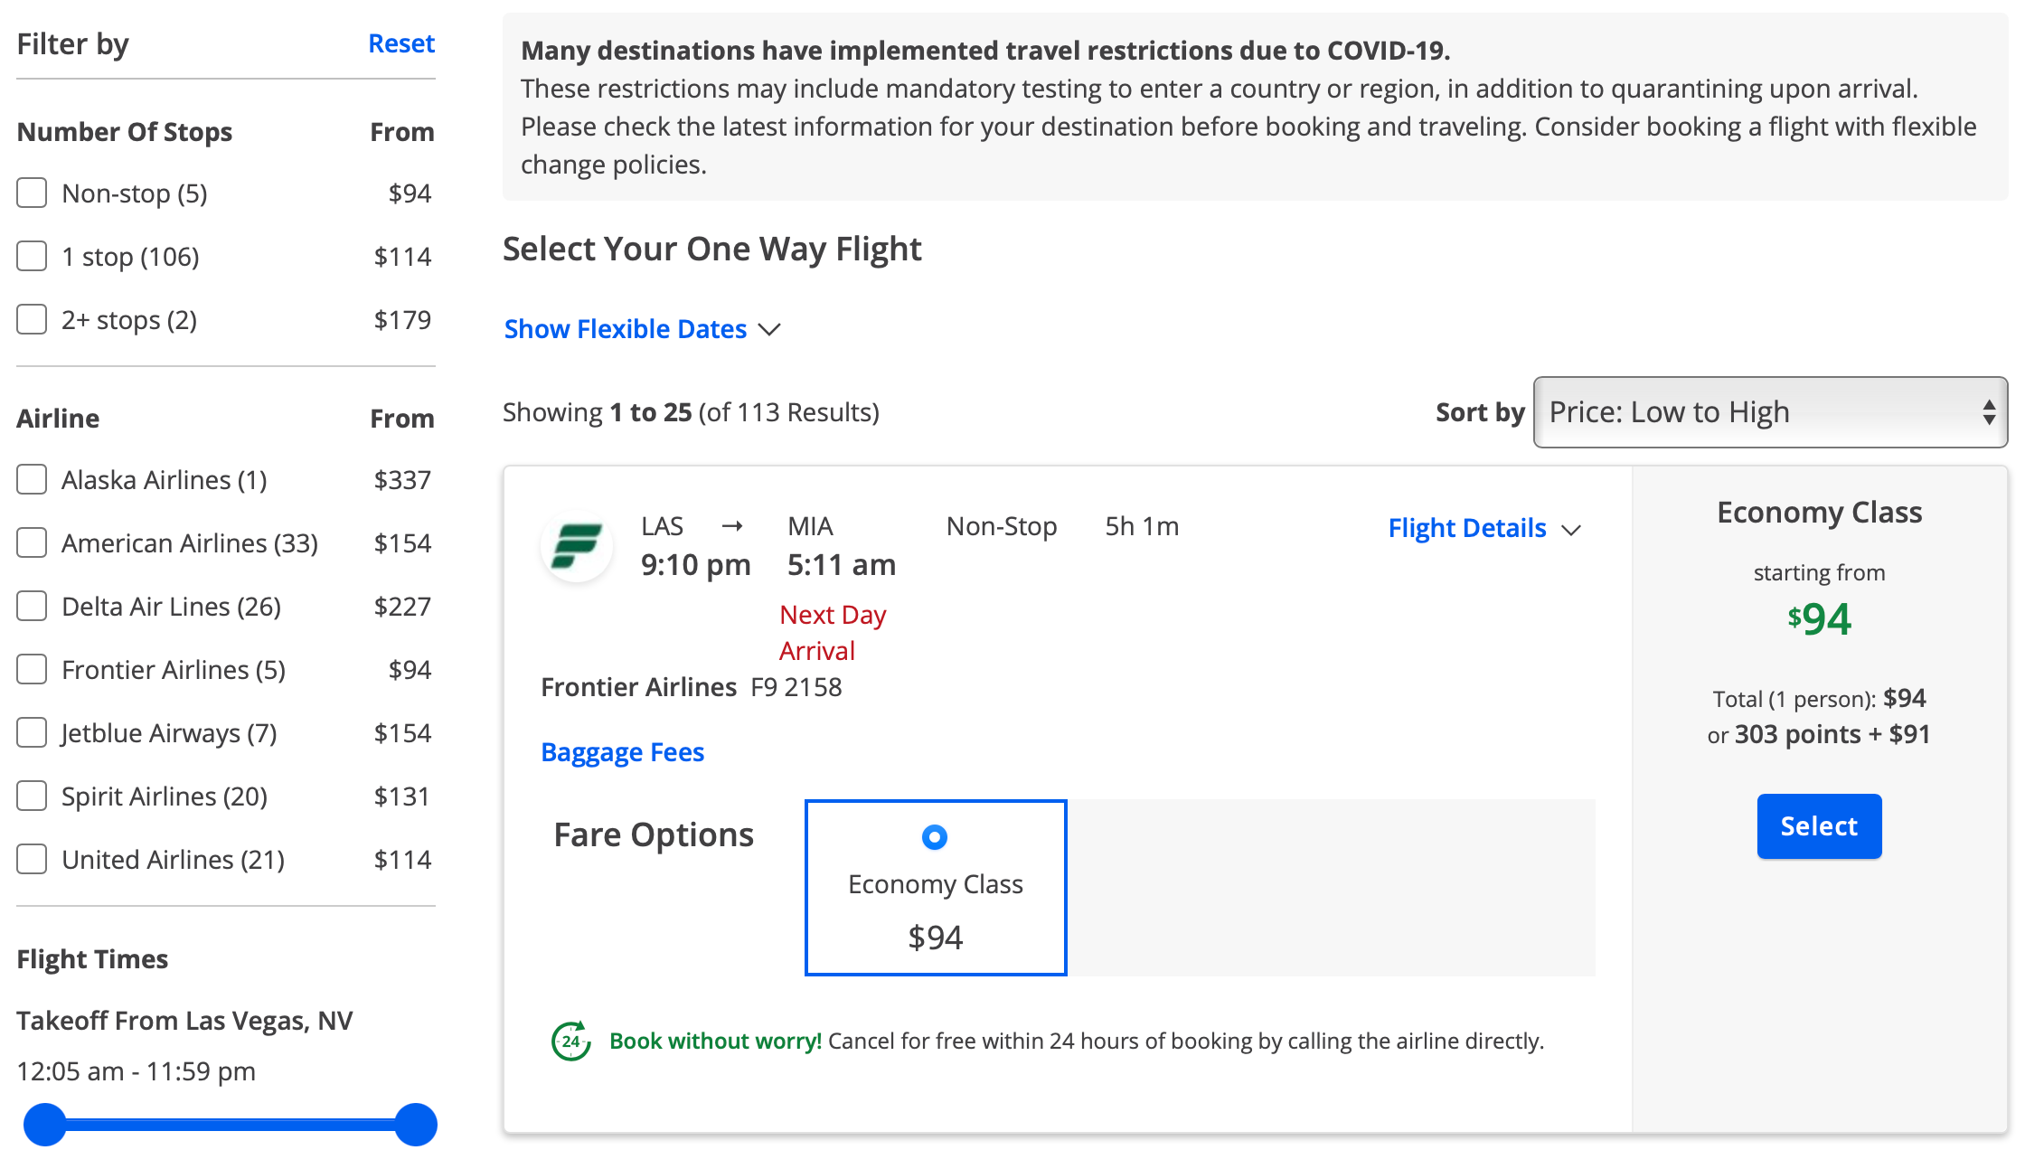Image resolution: width=2025 pixels, height=1150 pixels.
Task: Check the Spirit Airlines filter
Action: (x=31, y=796)
